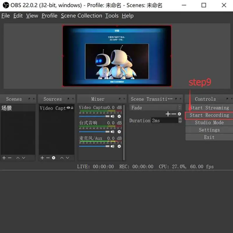
Task: Open transition properties gear icon
Action: [x=179, y=114]
